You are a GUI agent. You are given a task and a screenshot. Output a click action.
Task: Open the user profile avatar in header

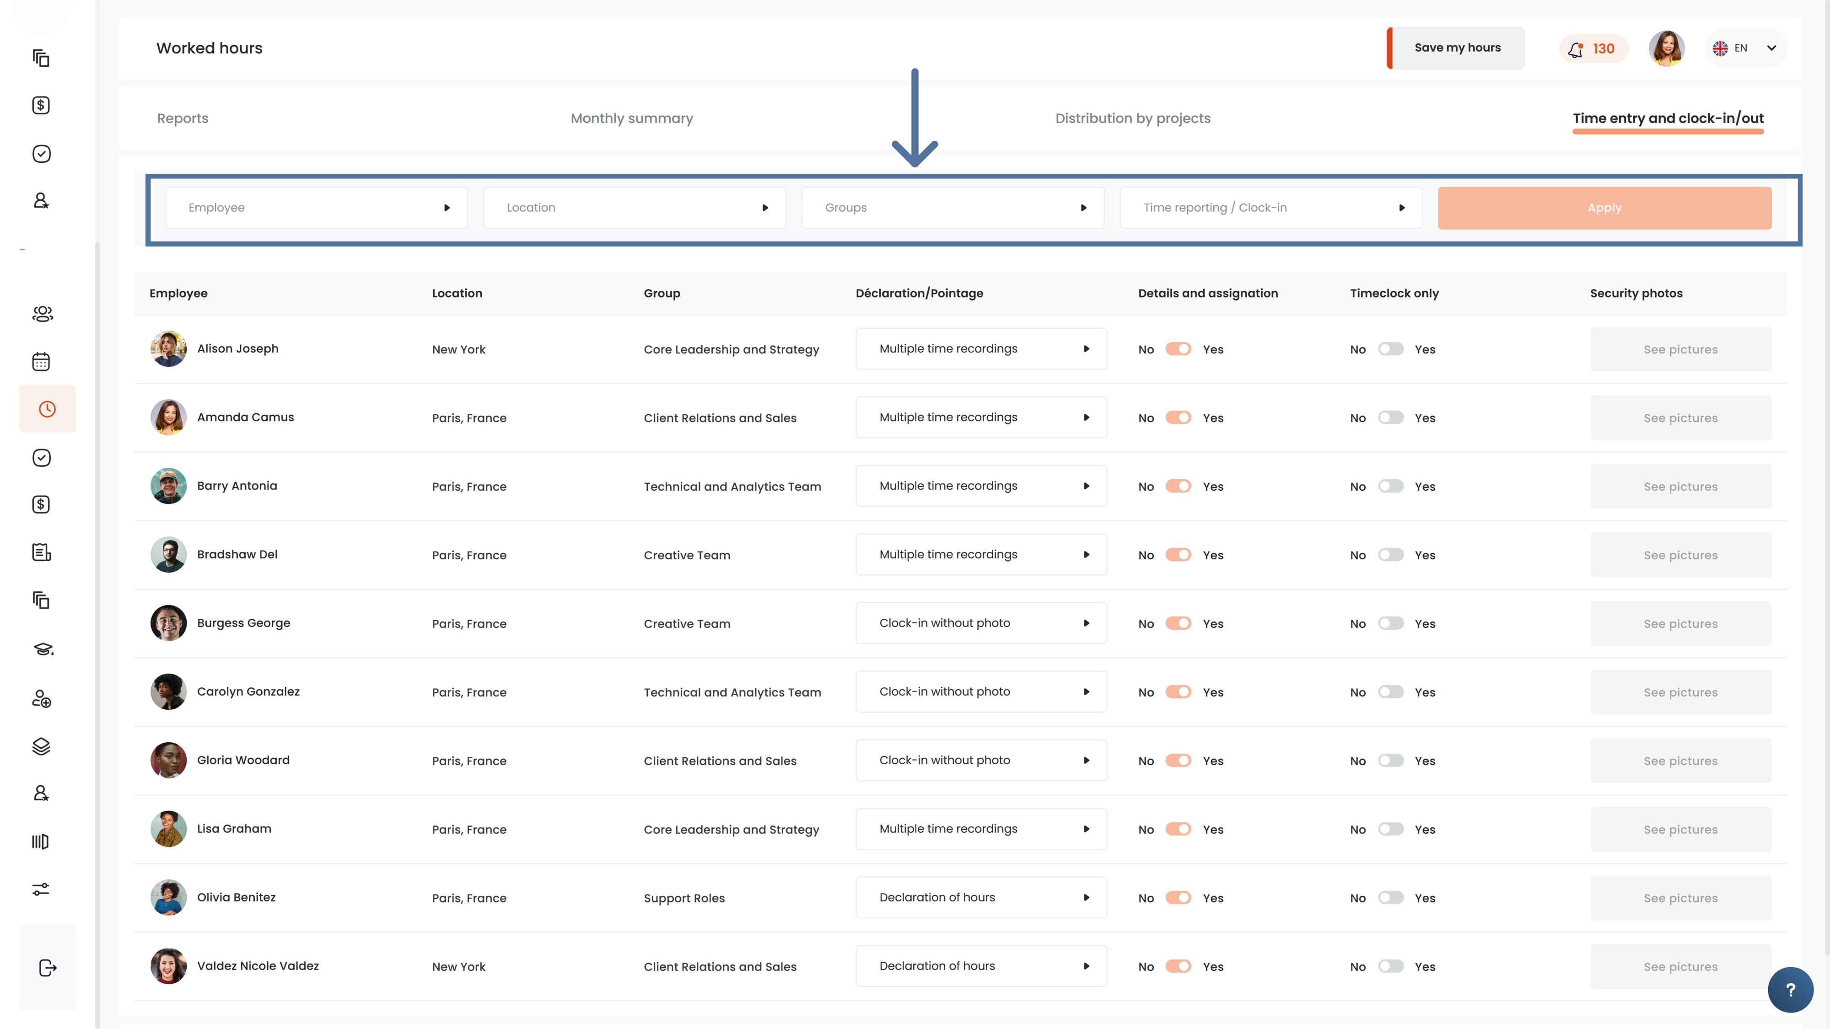[x=1667, y=48]
